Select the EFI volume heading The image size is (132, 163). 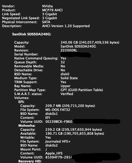pos(21,102)
